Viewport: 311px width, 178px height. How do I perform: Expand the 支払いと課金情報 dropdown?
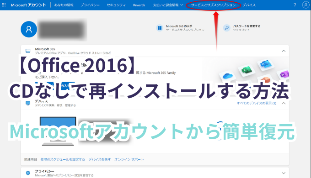(168, 5)
